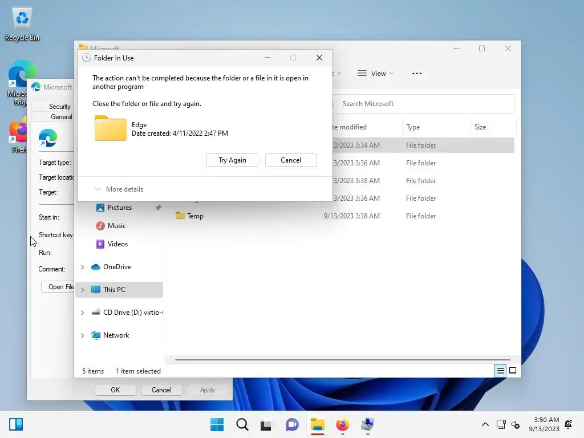The height and width of the screenshot is (438, 584).
Task: Click File Explorer on the taskbar
Action: click(317, 424)
